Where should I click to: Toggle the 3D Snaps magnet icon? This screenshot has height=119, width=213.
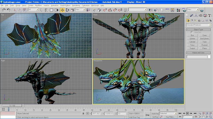(x=105, y=10)
